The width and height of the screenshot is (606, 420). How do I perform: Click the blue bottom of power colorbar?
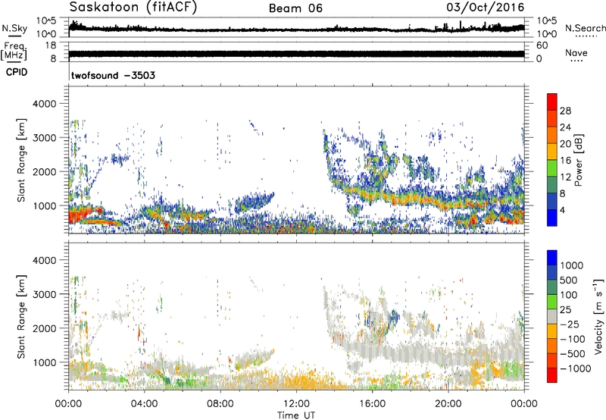pos(552,218)
